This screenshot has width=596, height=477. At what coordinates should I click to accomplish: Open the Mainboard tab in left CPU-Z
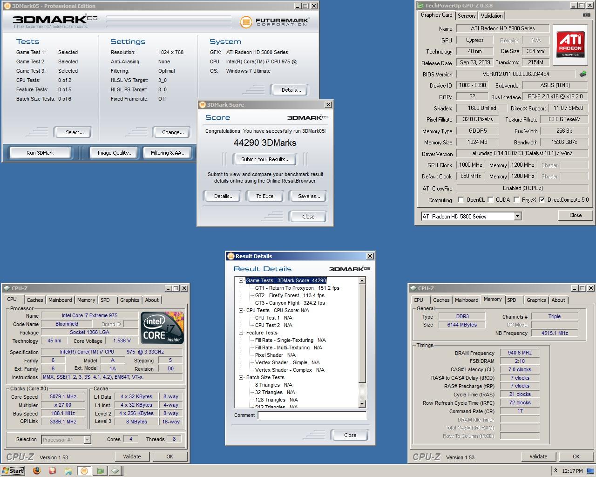(x=60, y=300)
